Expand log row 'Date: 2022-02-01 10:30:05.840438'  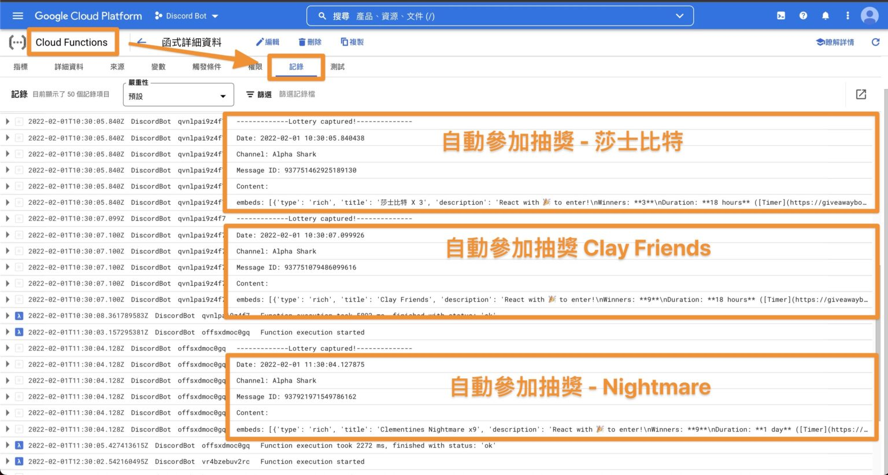(x=8, y=138)
